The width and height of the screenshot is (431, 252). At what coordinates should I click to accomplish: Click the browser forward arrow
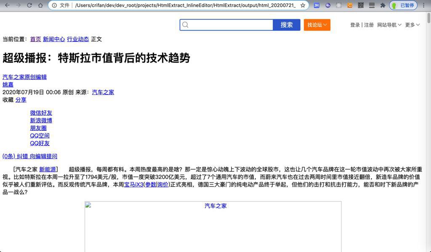tap(19, 5)
